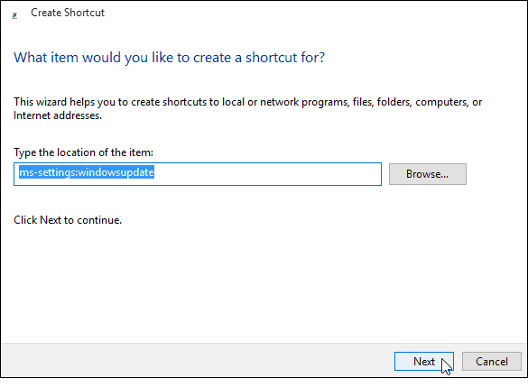528x387 pixels.
Task: Click the word "Click" starting the instruction sentence
Action: [x=25, y=220]
